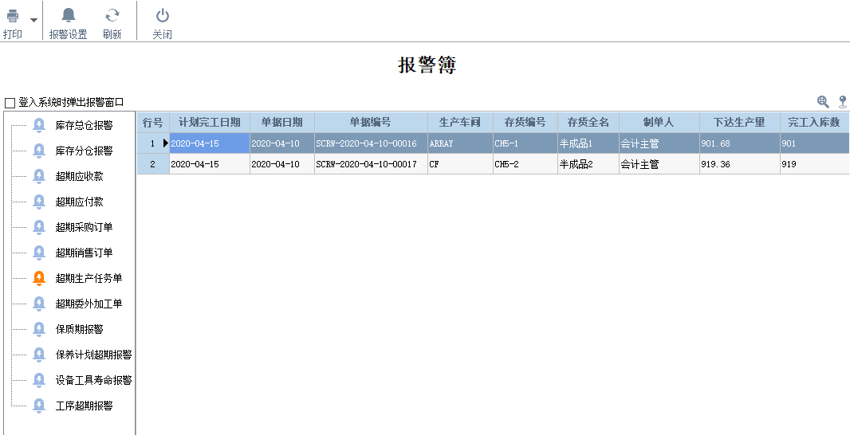Viewport: 850px width, 435px height.
Task: Sort by 计划完工日期 column header
Action: click(x=209, y=122)
